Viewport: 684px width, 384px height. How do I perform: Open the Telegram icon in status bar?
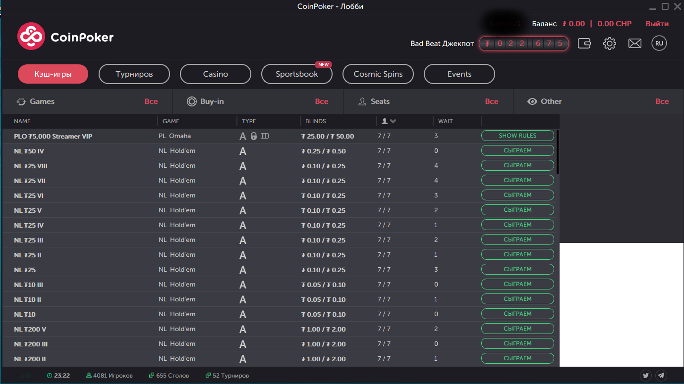[661, 376]
